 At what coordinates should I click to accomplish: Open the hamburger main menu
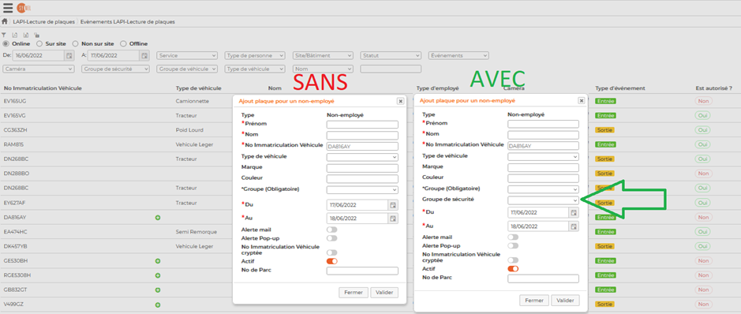tap(8, 8)
